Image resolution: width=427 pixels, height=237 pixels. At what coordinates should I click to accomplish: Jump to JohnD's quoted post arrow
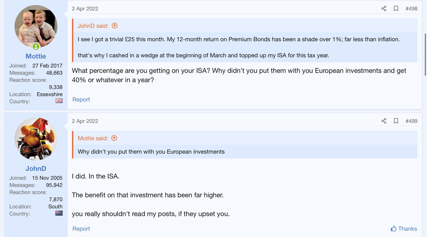(114, 26)
